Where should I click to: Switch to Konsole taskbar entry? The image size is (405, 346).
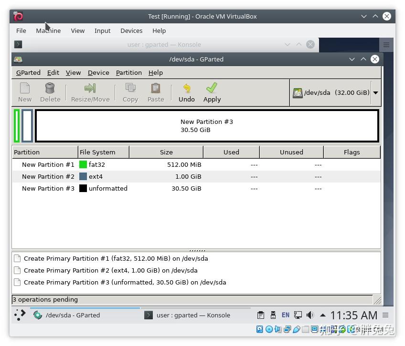(195, 315)
